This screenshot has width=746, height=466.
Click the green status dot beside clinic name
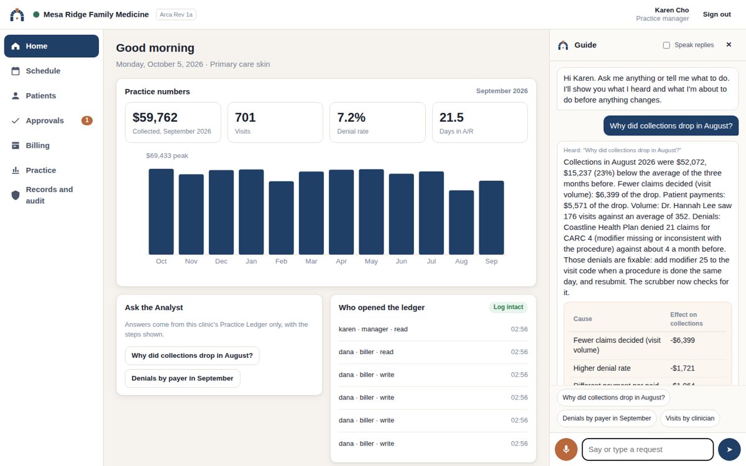point(36,14)
